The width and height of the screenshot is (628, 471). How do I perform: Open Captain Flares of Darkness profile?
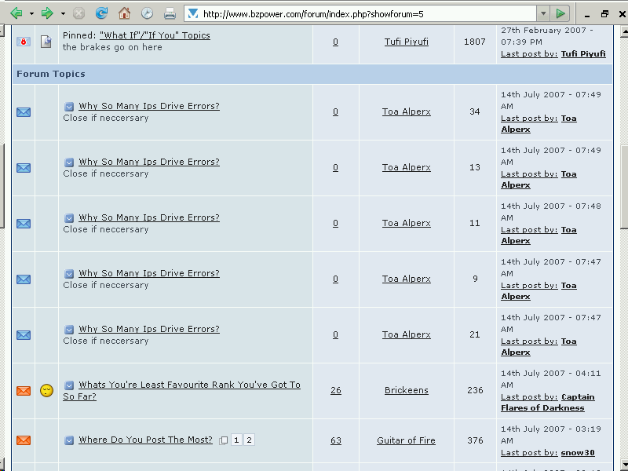click(547, 402)
